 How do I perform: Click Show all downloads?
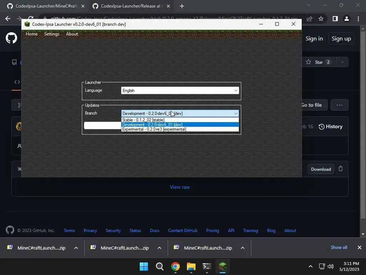(339, 247)
